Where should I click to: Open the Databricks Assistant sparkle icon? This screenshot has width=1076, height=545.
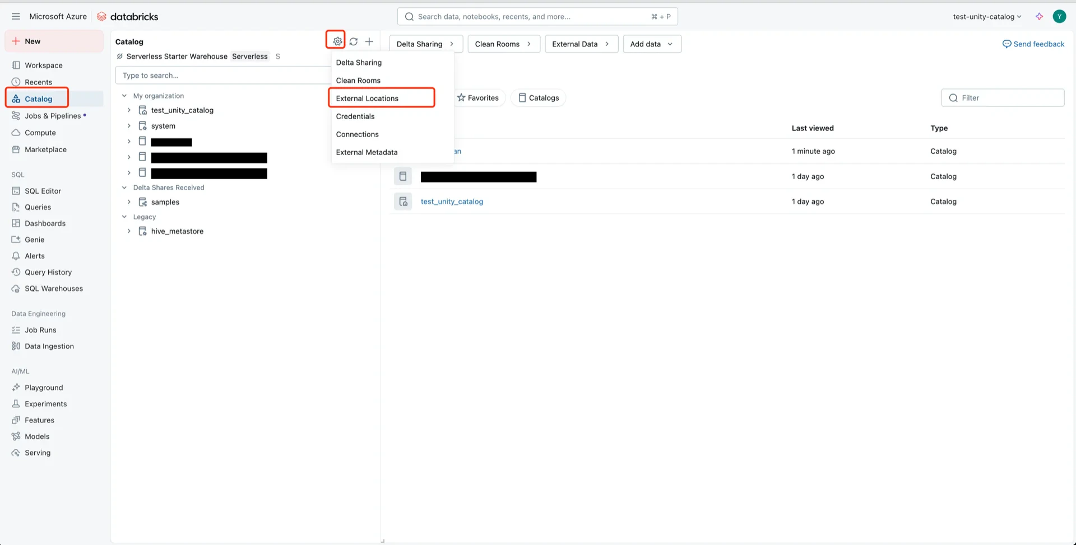(1039, 16)
